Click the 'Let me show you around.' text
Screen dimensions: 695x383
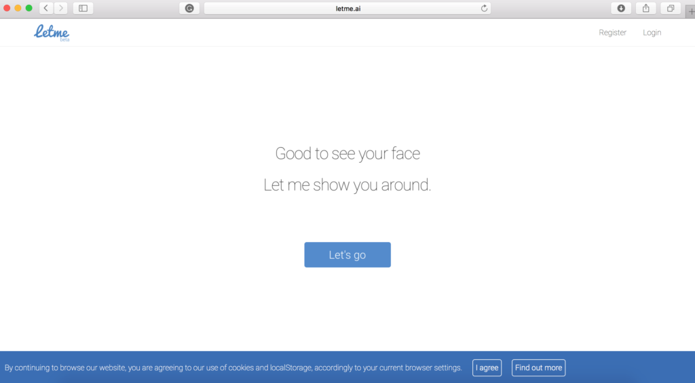click(x=347, y=185)
